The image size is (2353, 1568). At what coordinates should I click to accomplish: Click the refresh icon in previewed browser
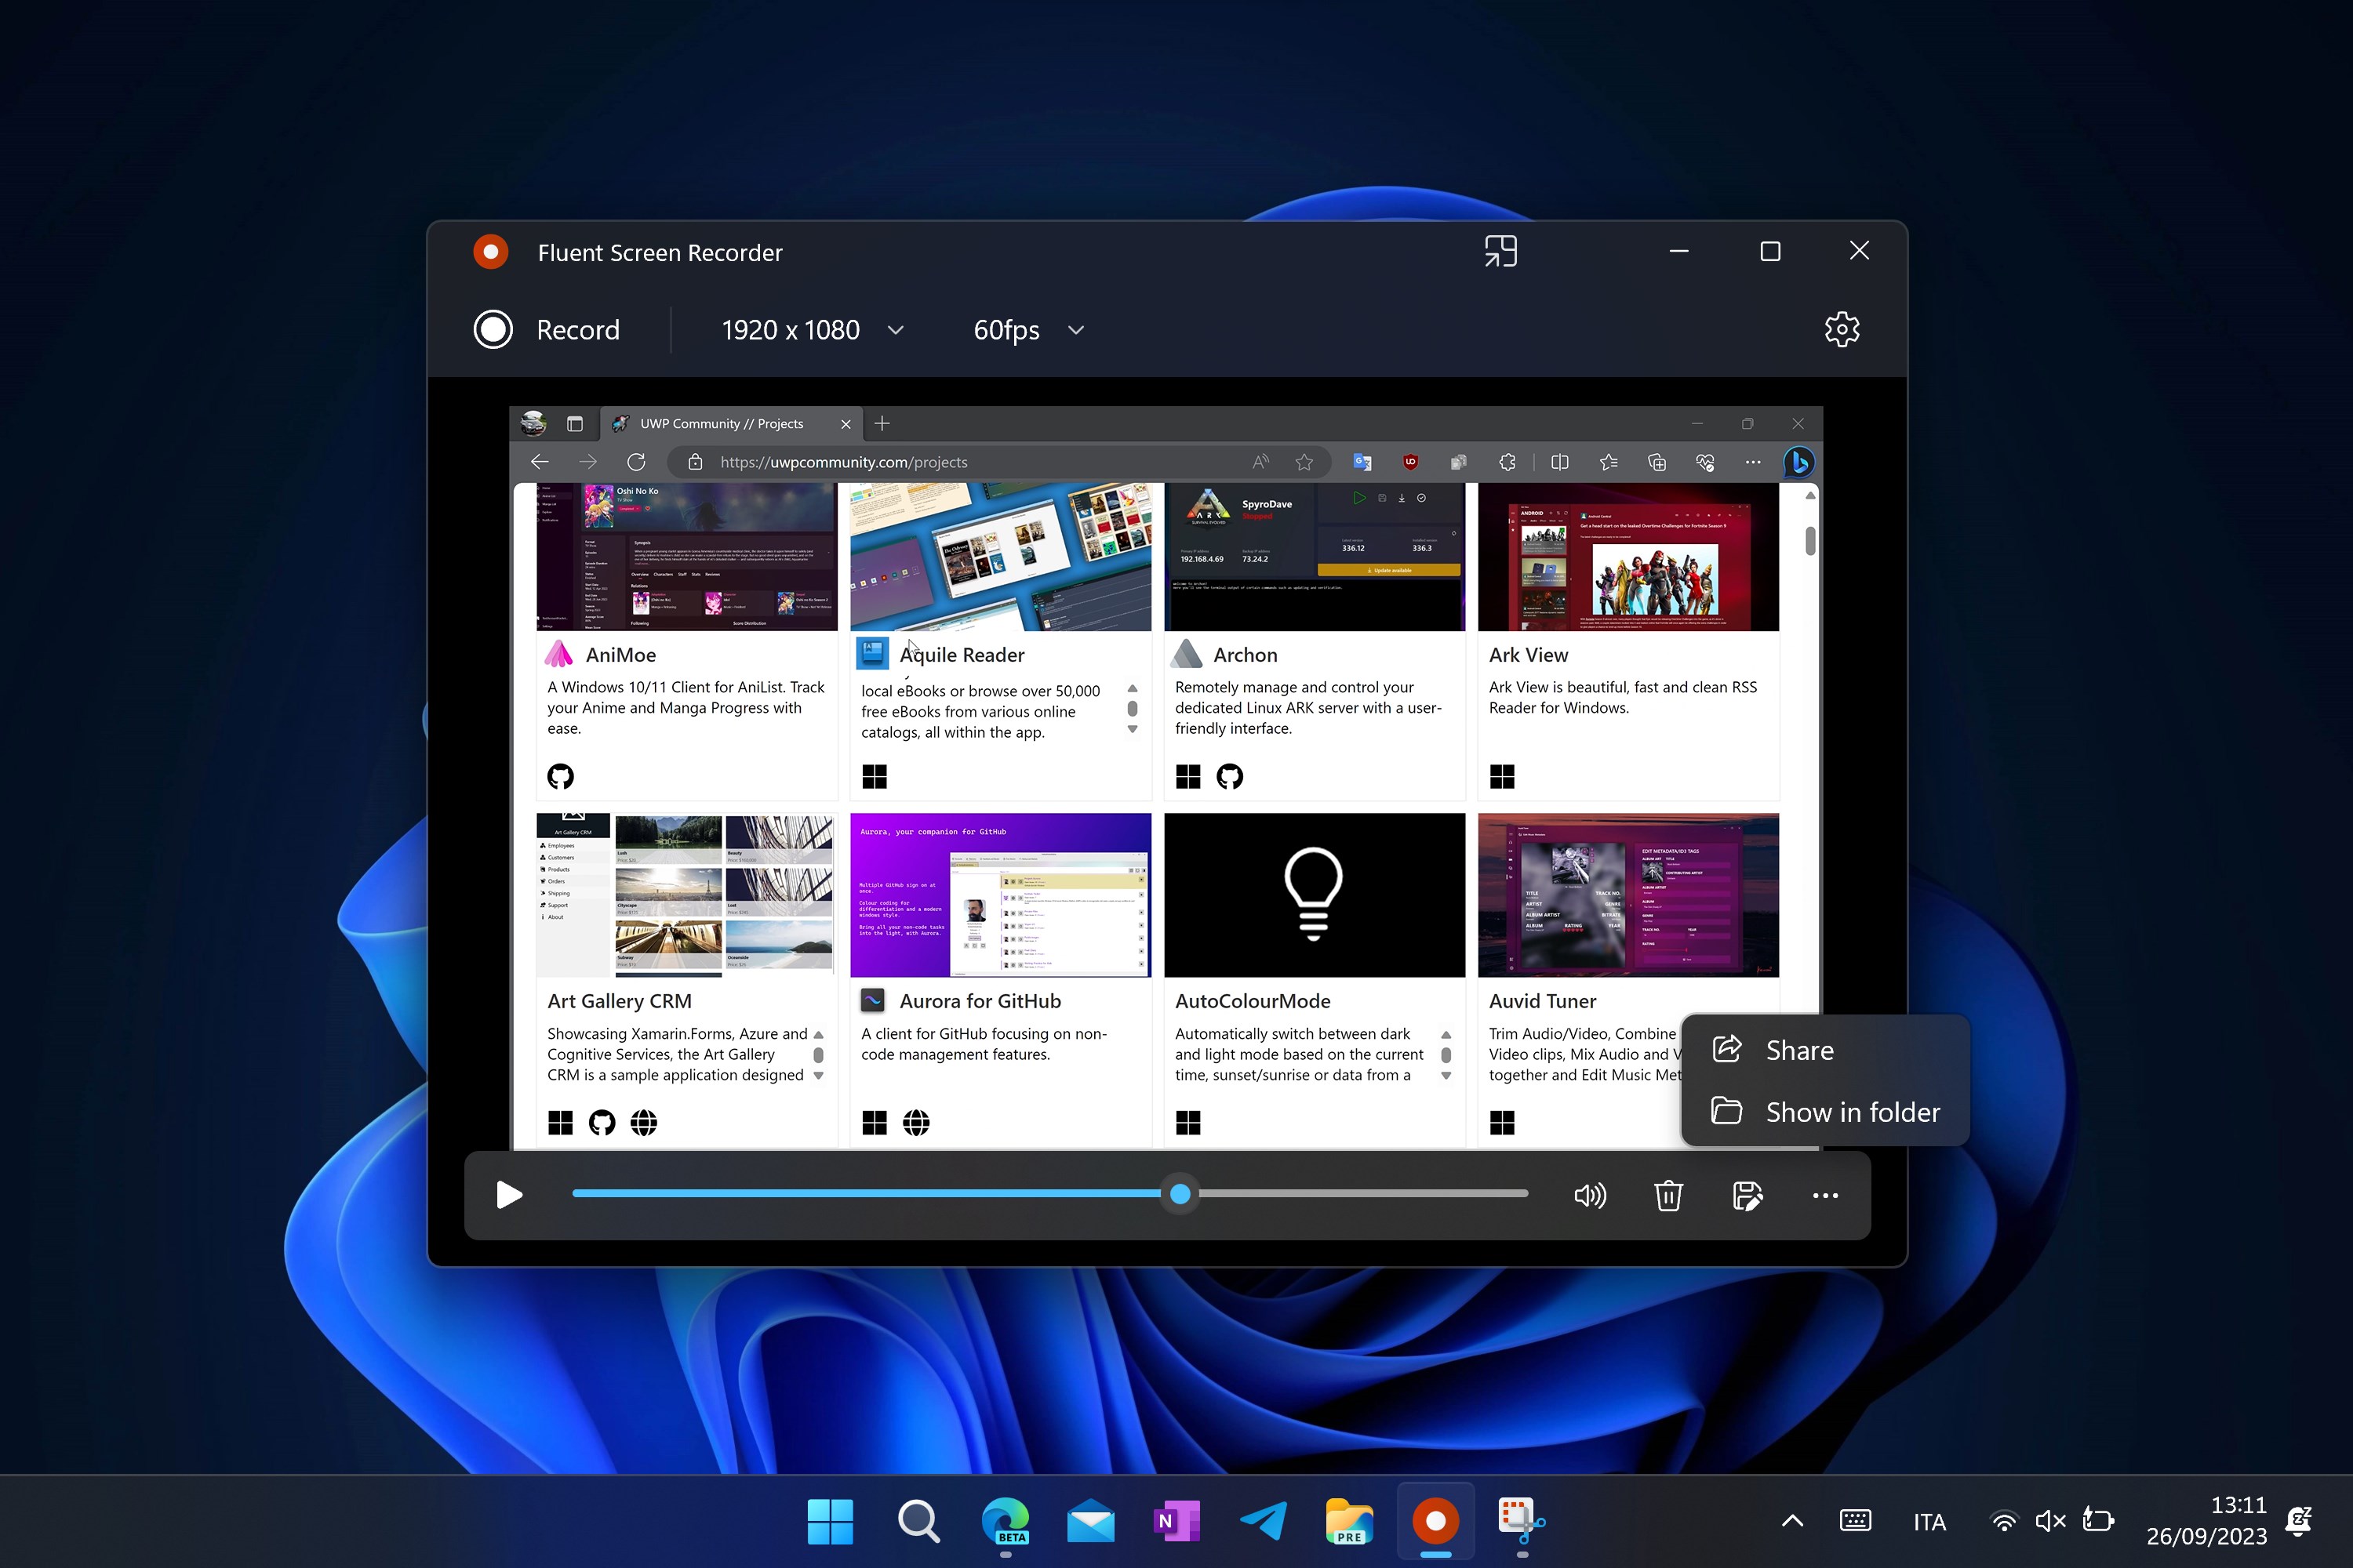click(x=636, y=462)
